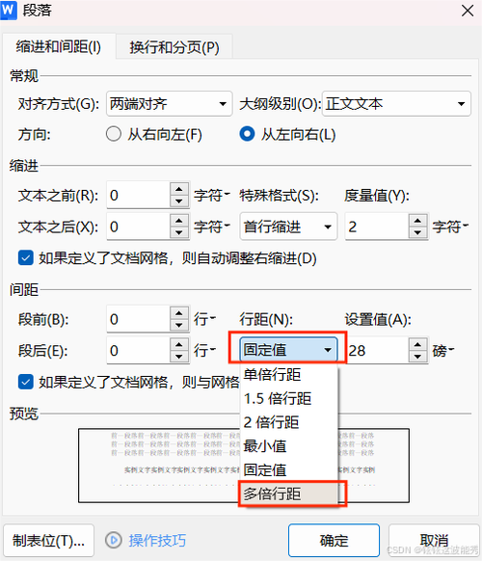Screen dimensions: 482x561
Task: Increase 度量值 value
Action: 417,220
